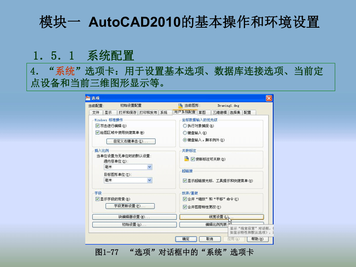Viewport: 356px width, 267px height.
Task: Toggle 合并"缩放"和"平移"命令 checkbox
Action: 185,199
